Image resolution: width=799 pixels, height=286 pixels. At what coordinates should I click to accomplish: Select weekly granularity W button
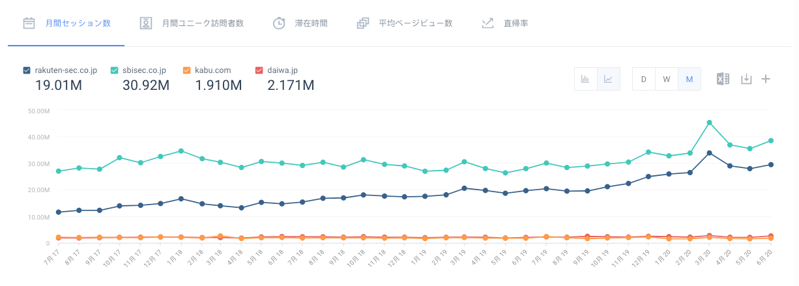pyautogui.click(x=666, y=79)
